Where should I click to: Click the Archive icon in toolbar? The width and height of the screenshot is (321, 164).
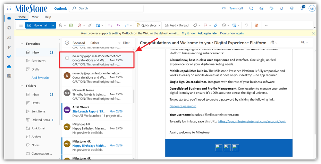tap(71, 25)
